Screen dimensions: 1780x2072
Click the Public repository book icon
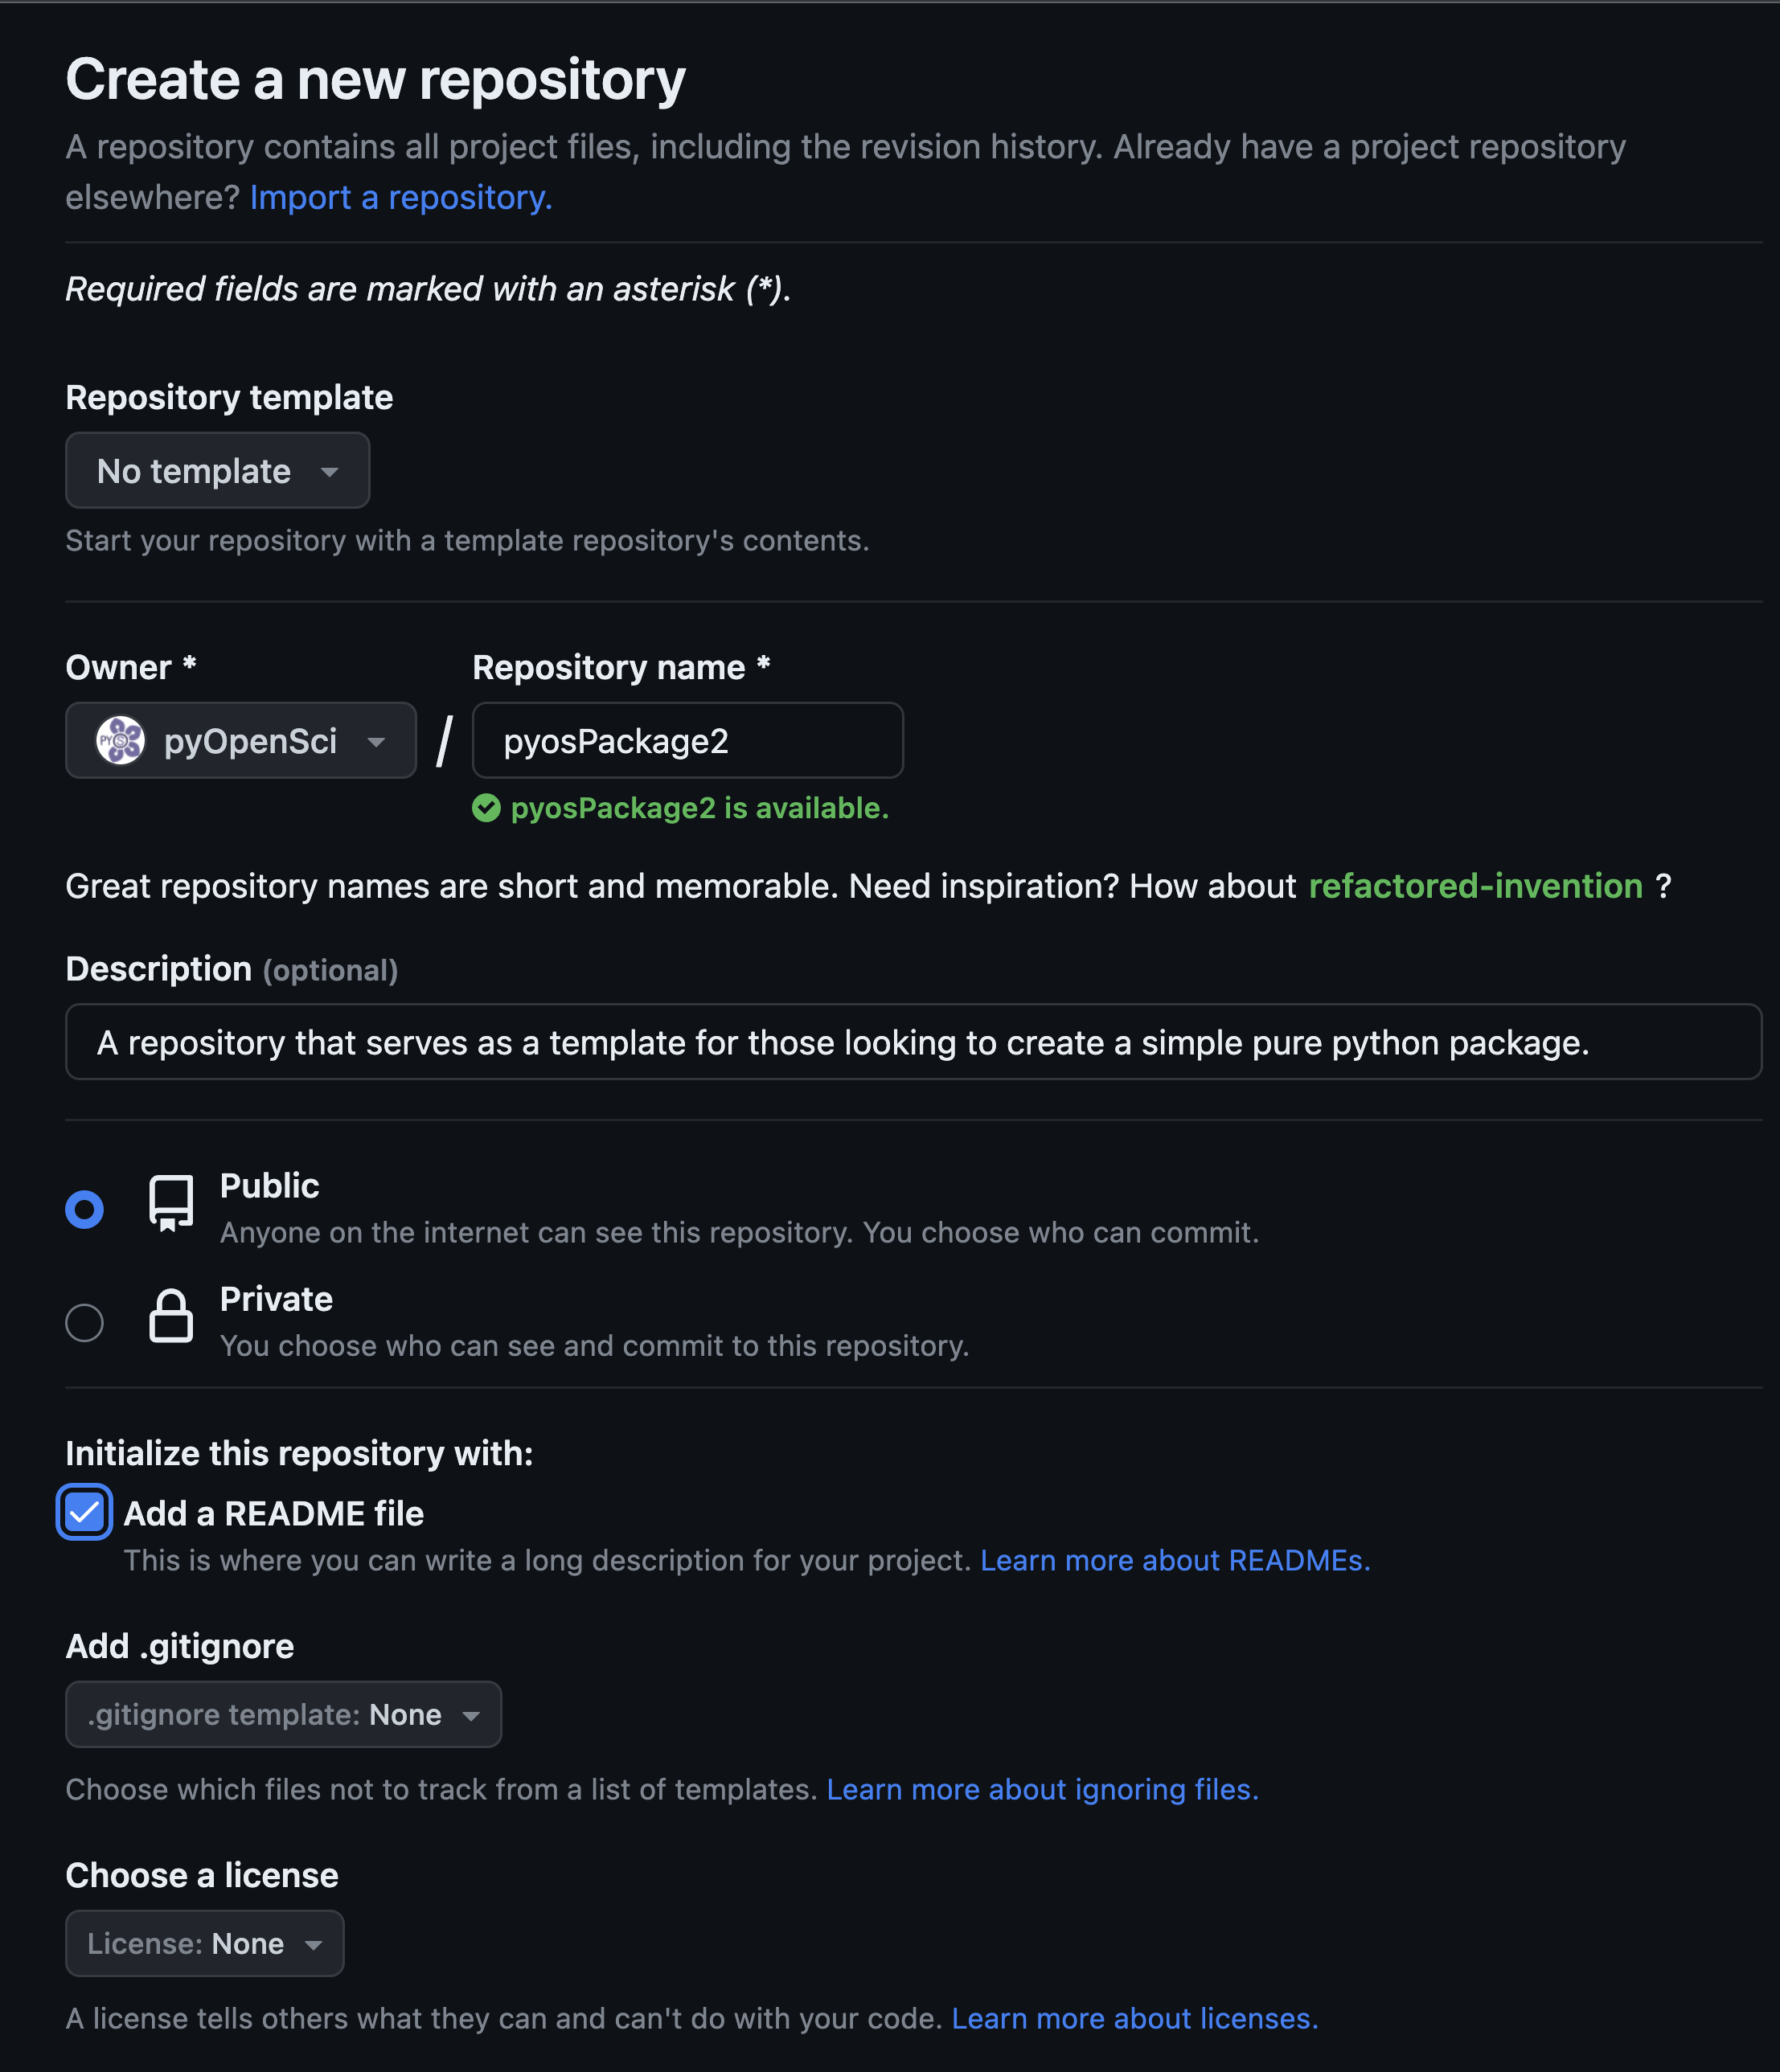coord(171,1203)
